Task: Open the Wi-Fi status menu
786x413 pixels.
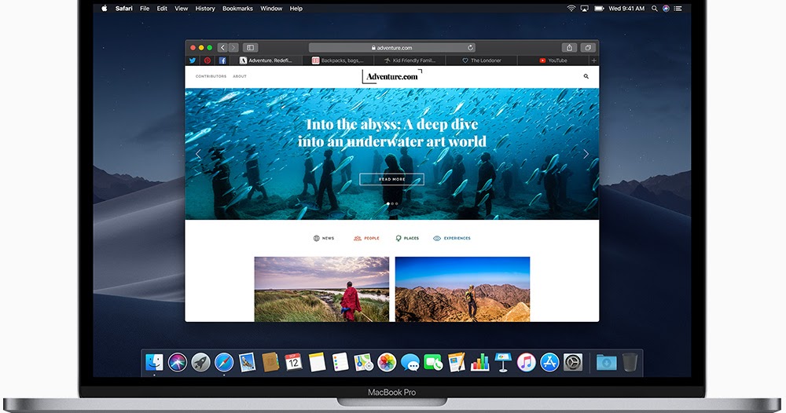Action: pos(571,8)
